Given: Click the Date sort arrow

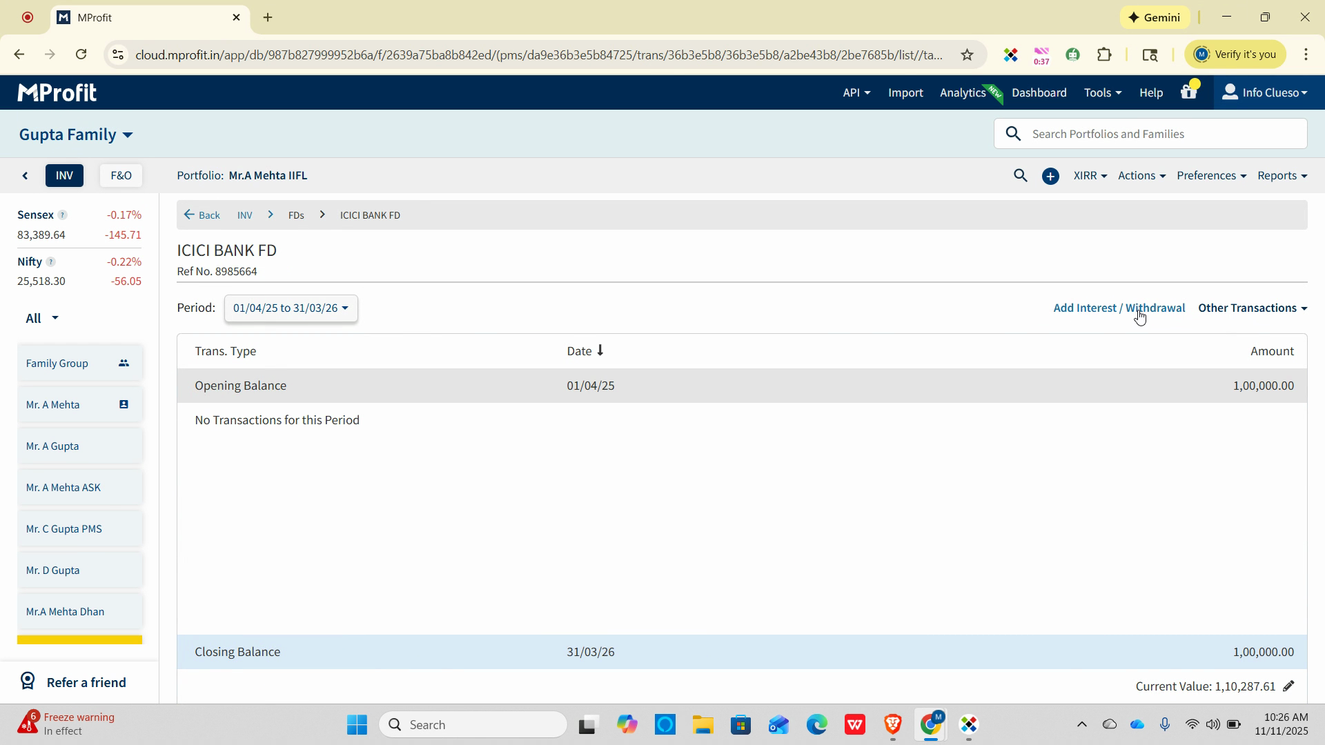Looking at the screenshot, I should point(600,350).
